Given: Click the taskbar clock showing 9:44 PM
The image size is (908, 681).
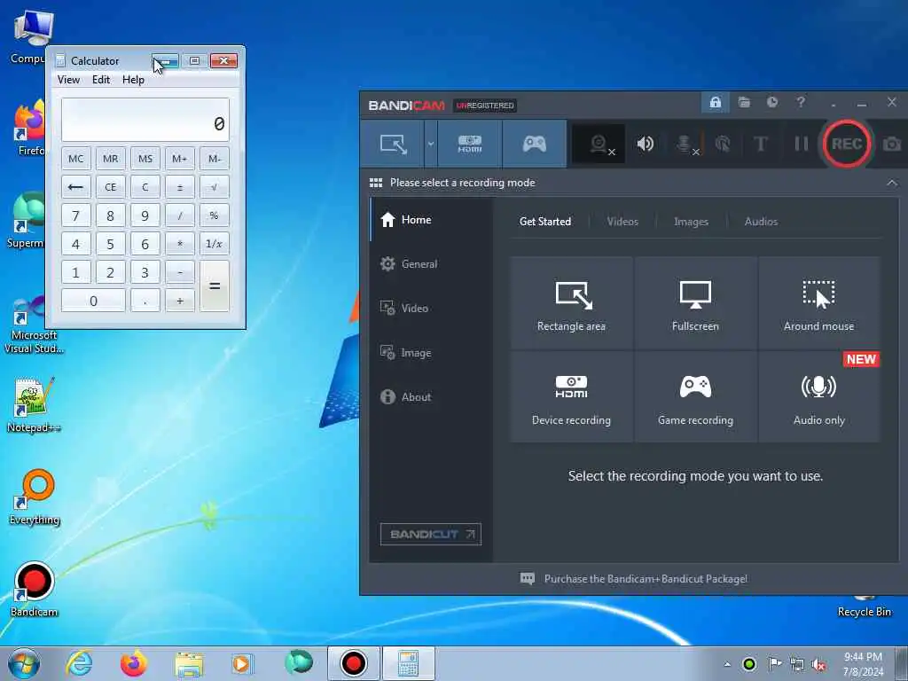Looking at the screenshot, I should [863, 664].
